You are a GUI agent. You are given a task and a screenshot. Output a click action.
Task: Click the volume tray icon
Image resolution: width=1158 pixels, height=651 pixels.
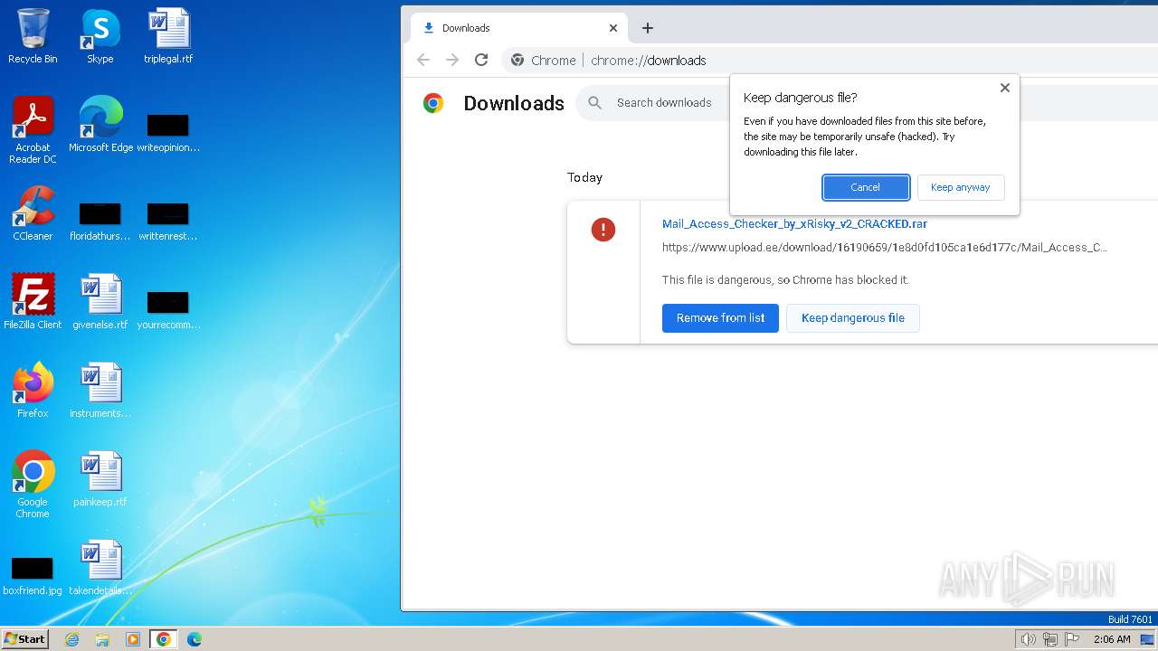(x=1028, y=639)
